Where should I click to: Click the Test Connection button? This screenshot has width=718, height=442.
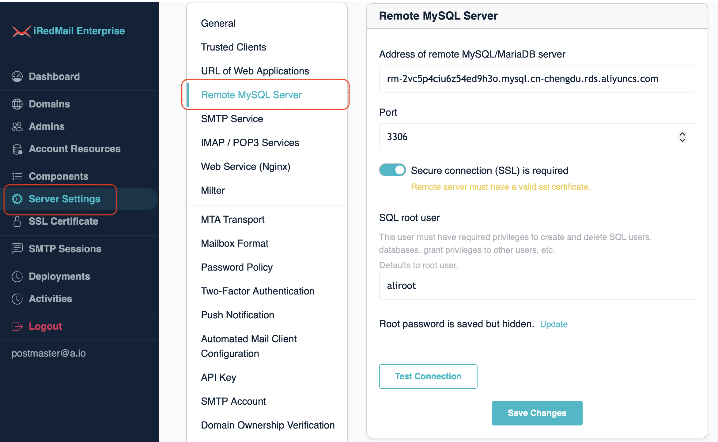[428, 376]
